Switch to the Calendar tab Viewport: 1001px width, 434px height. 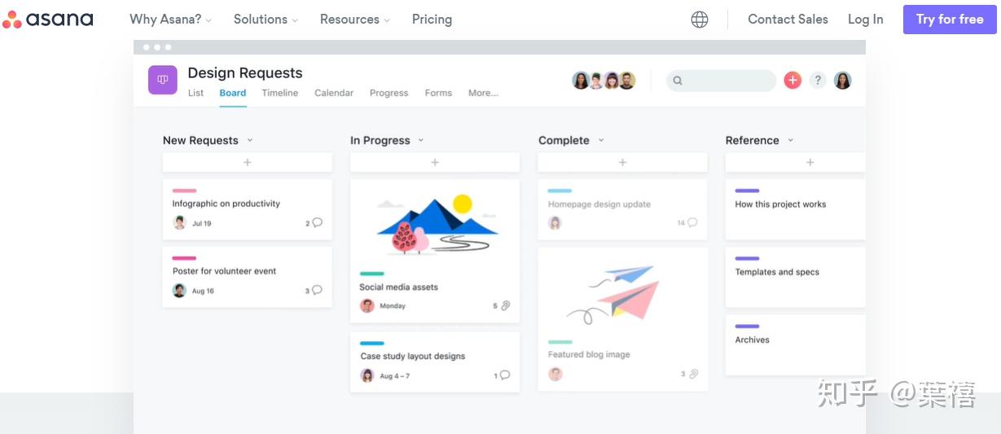334,93
